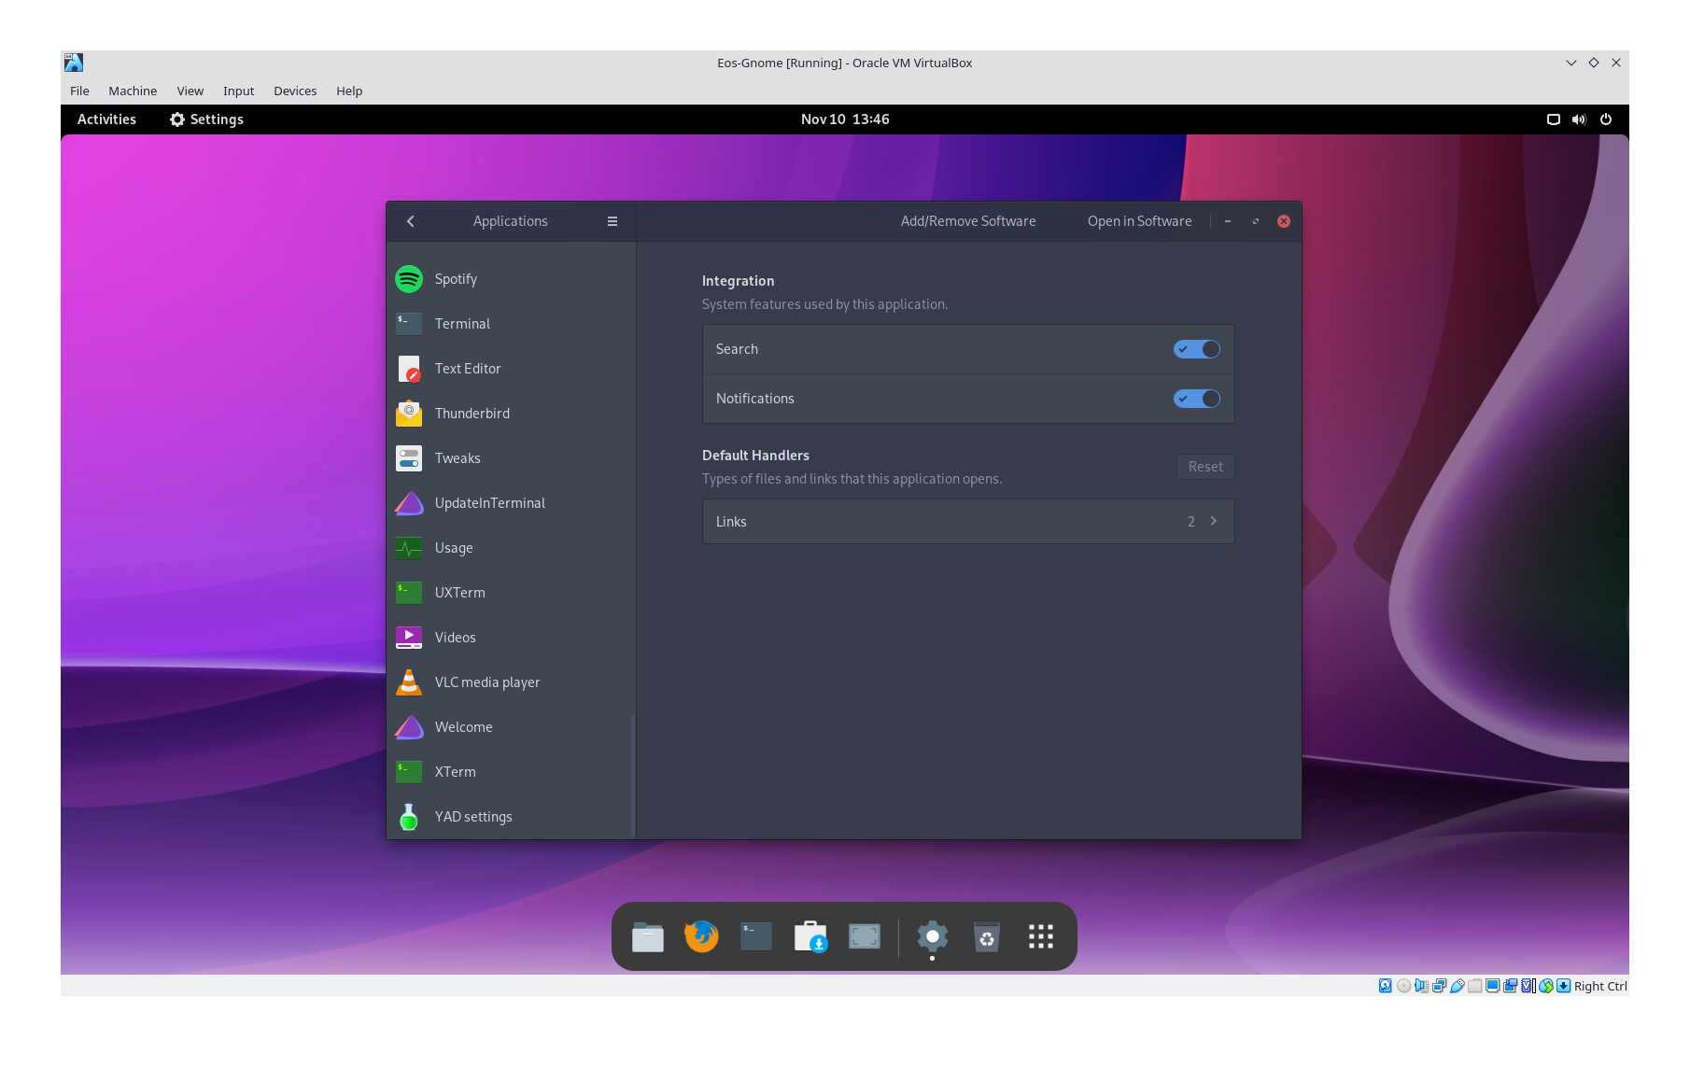Open Software store icon in dock
The image size is (1690, 1068).
coord(810,936)
